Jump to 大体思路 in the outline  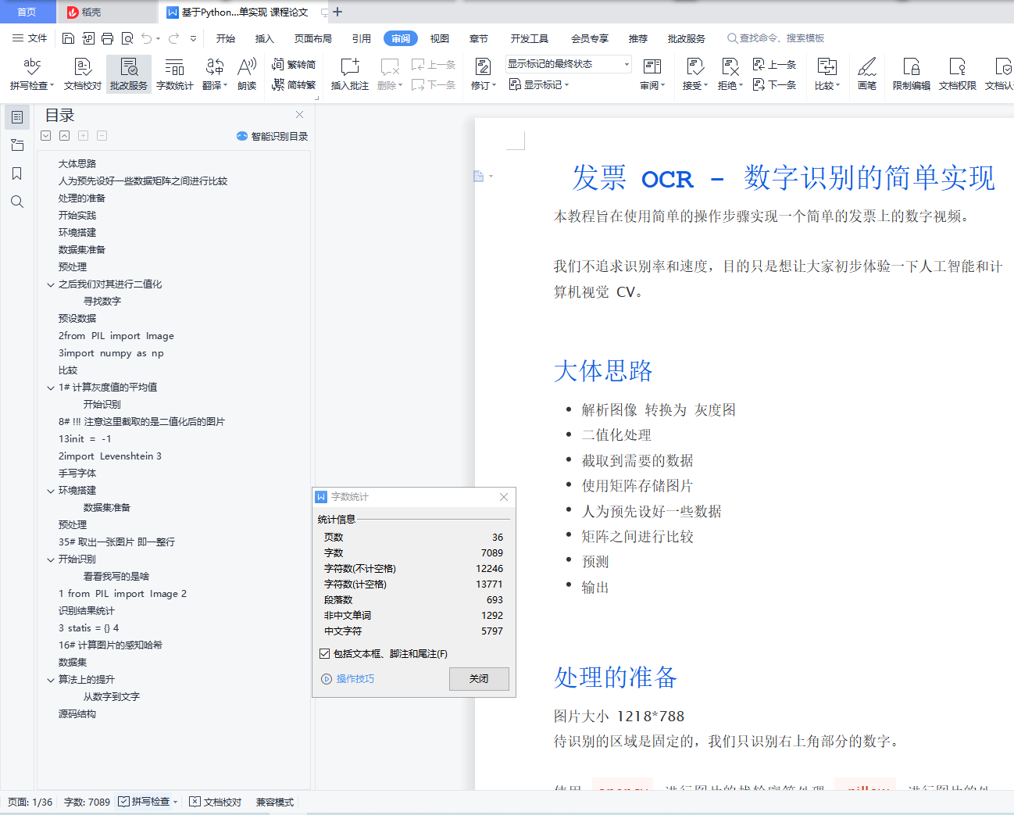click(77, 164)
